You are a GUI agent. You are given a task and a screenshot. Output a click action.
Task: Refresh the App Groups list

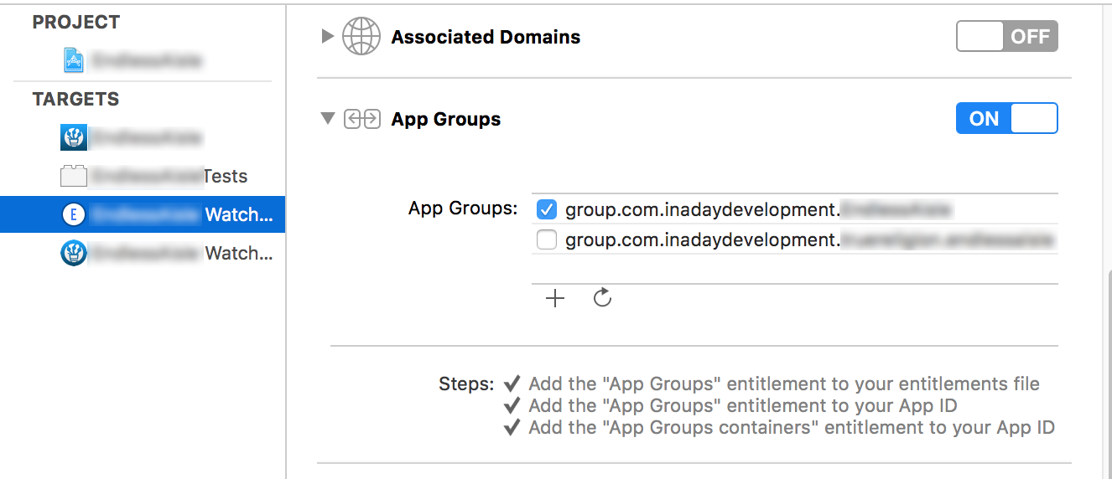pos(602,298)
